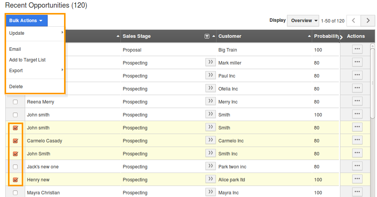Select the Reena Merry checkbox
The width and height of the screenshot is (377, 197).
tap(15, 102)
